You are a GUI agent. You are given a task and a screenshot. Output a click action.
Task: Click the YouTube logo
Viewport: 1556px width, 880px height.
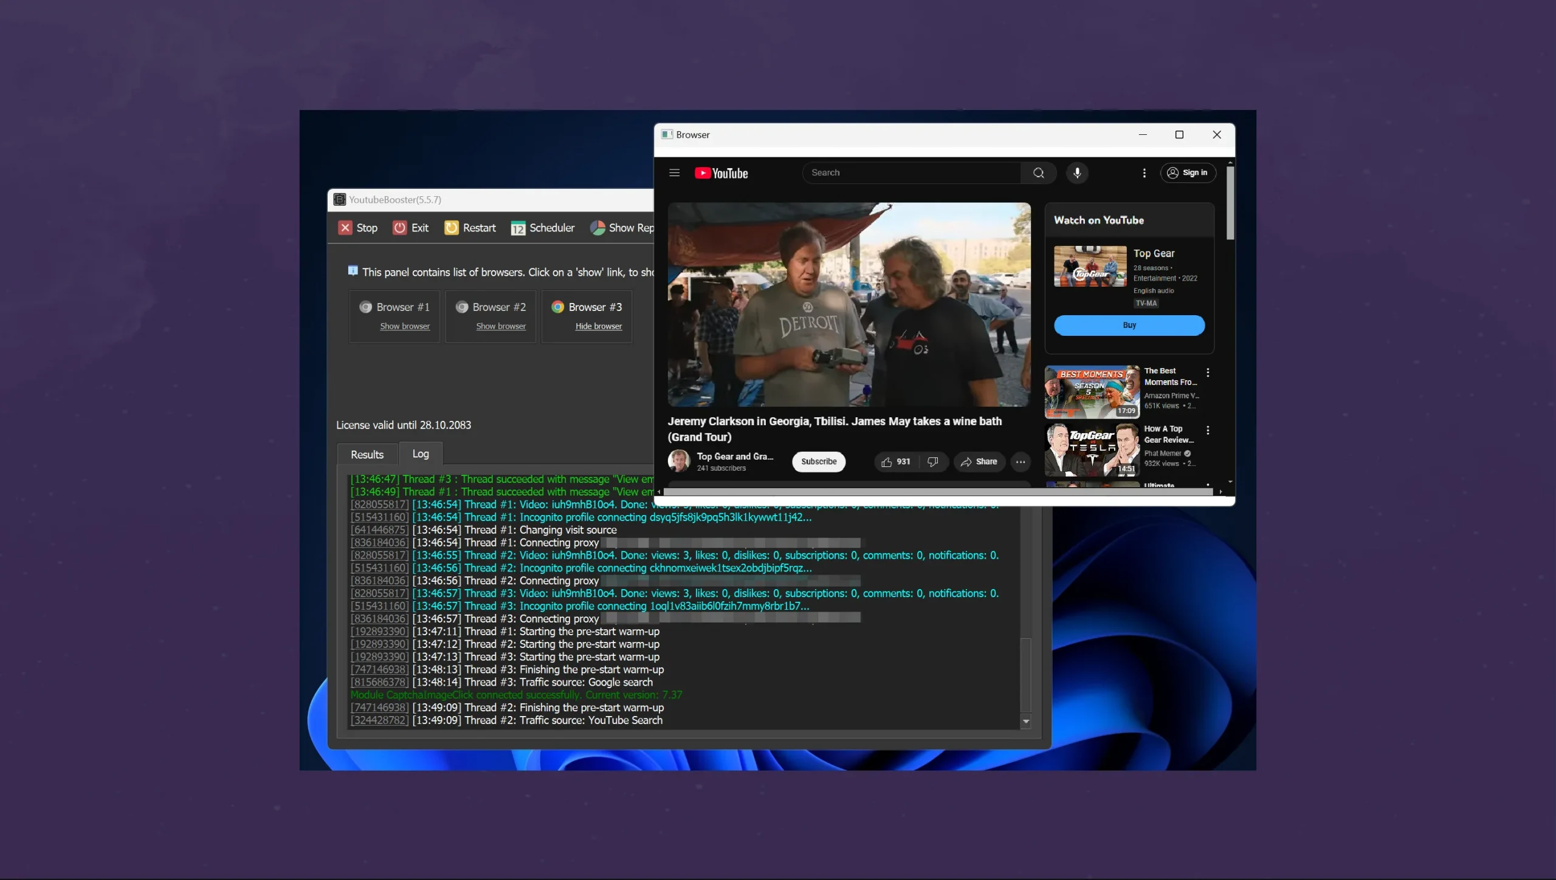click(x=721, y=173)
